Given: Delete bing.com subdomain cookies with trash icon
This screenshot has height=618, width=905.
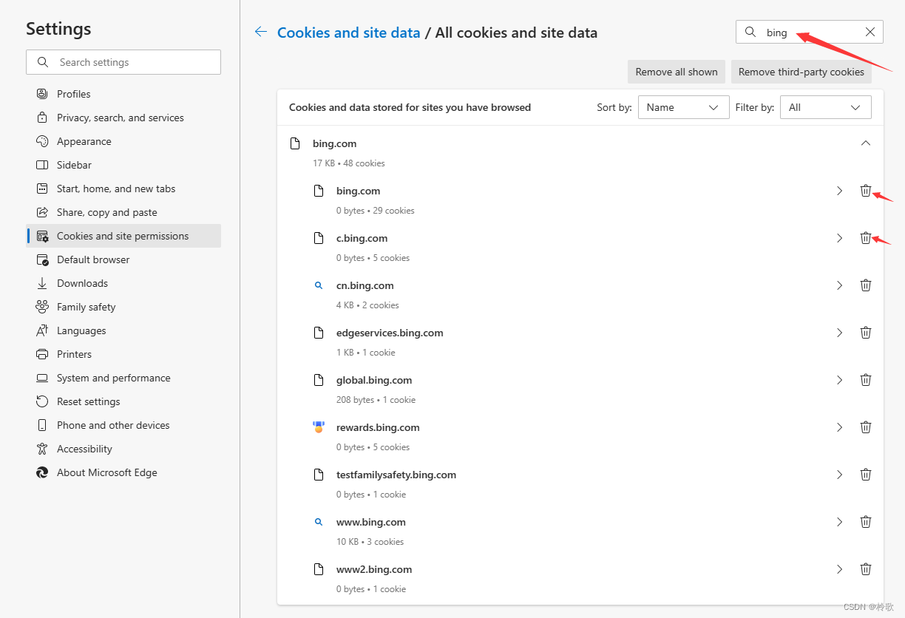Looking at the screenshot, I should tap(866, 191).
